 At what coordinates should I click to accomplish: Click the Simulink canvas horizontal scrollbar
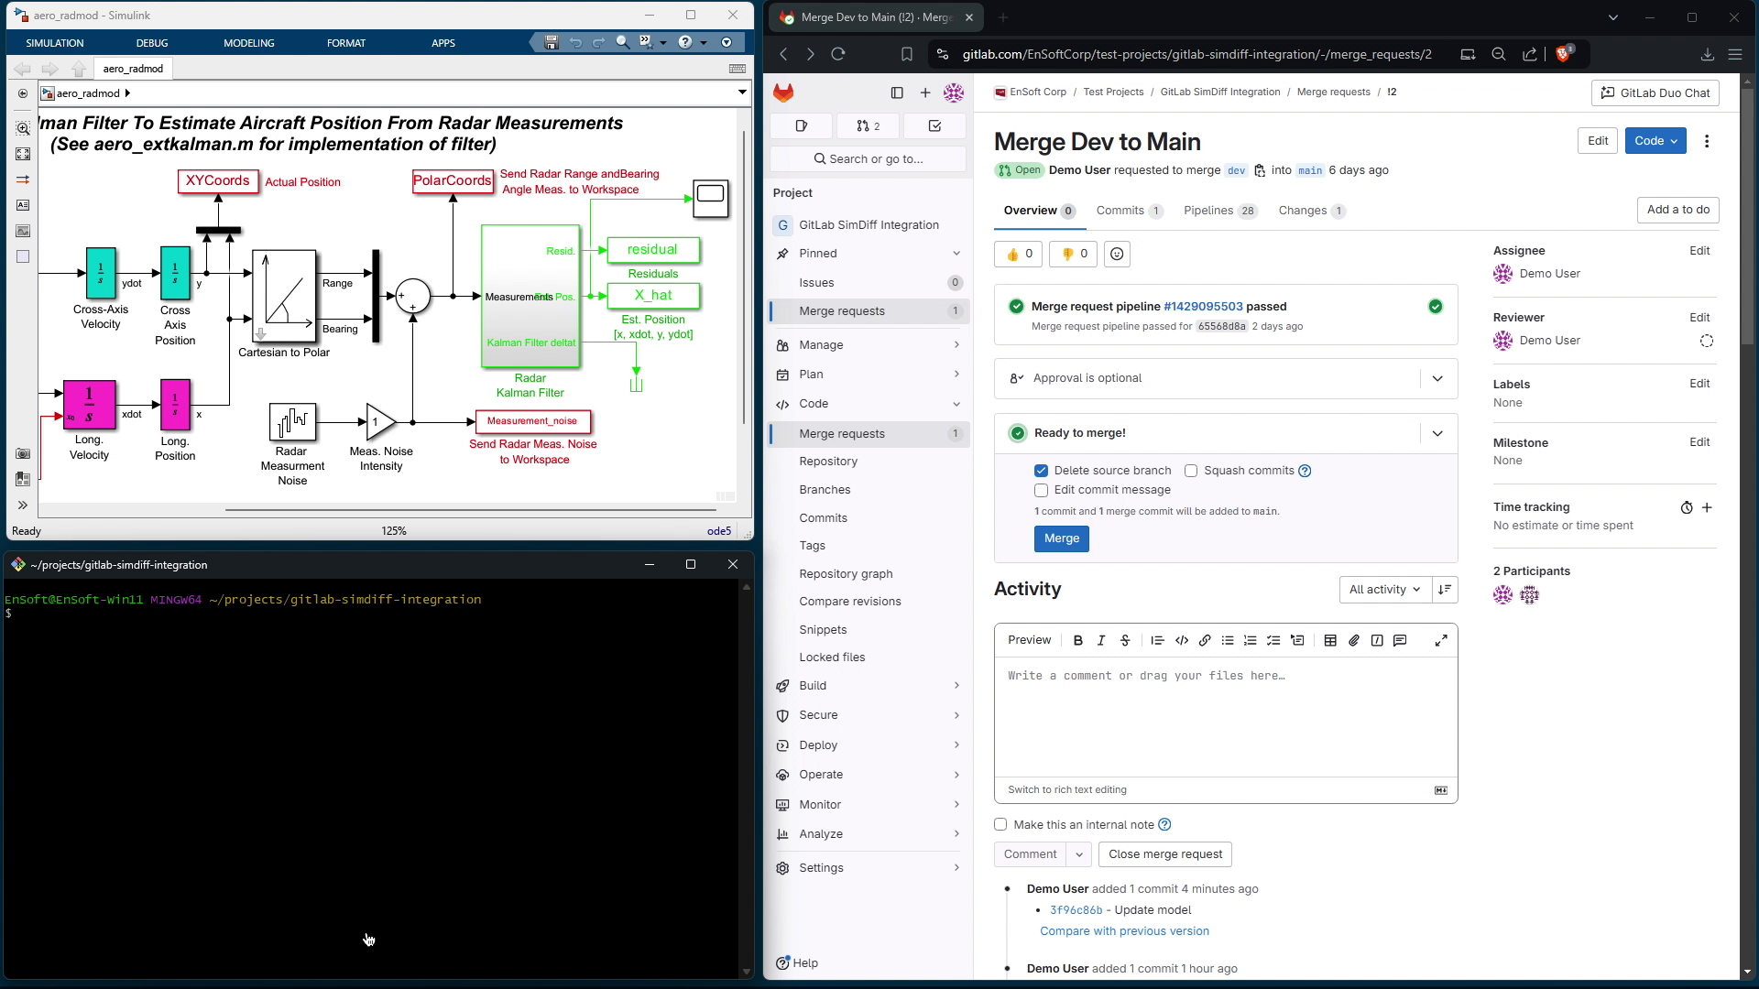(x=470, y=509)
